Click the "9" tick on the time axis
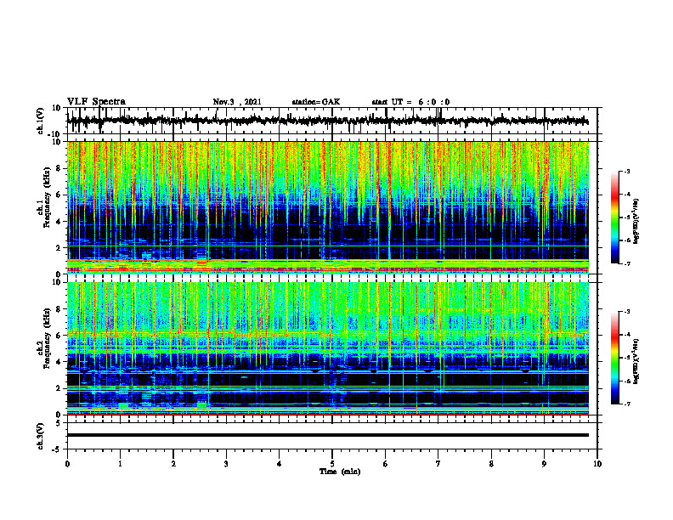 (544, 464)
